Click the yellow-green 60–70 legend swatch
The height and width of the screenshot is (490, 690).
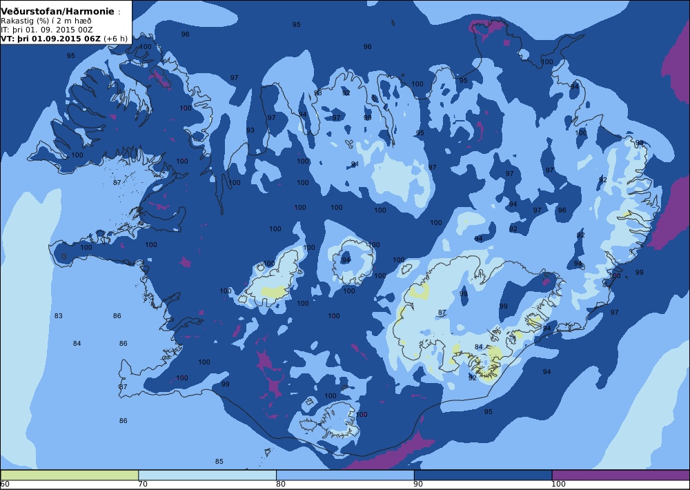click(x=70, y=475)
